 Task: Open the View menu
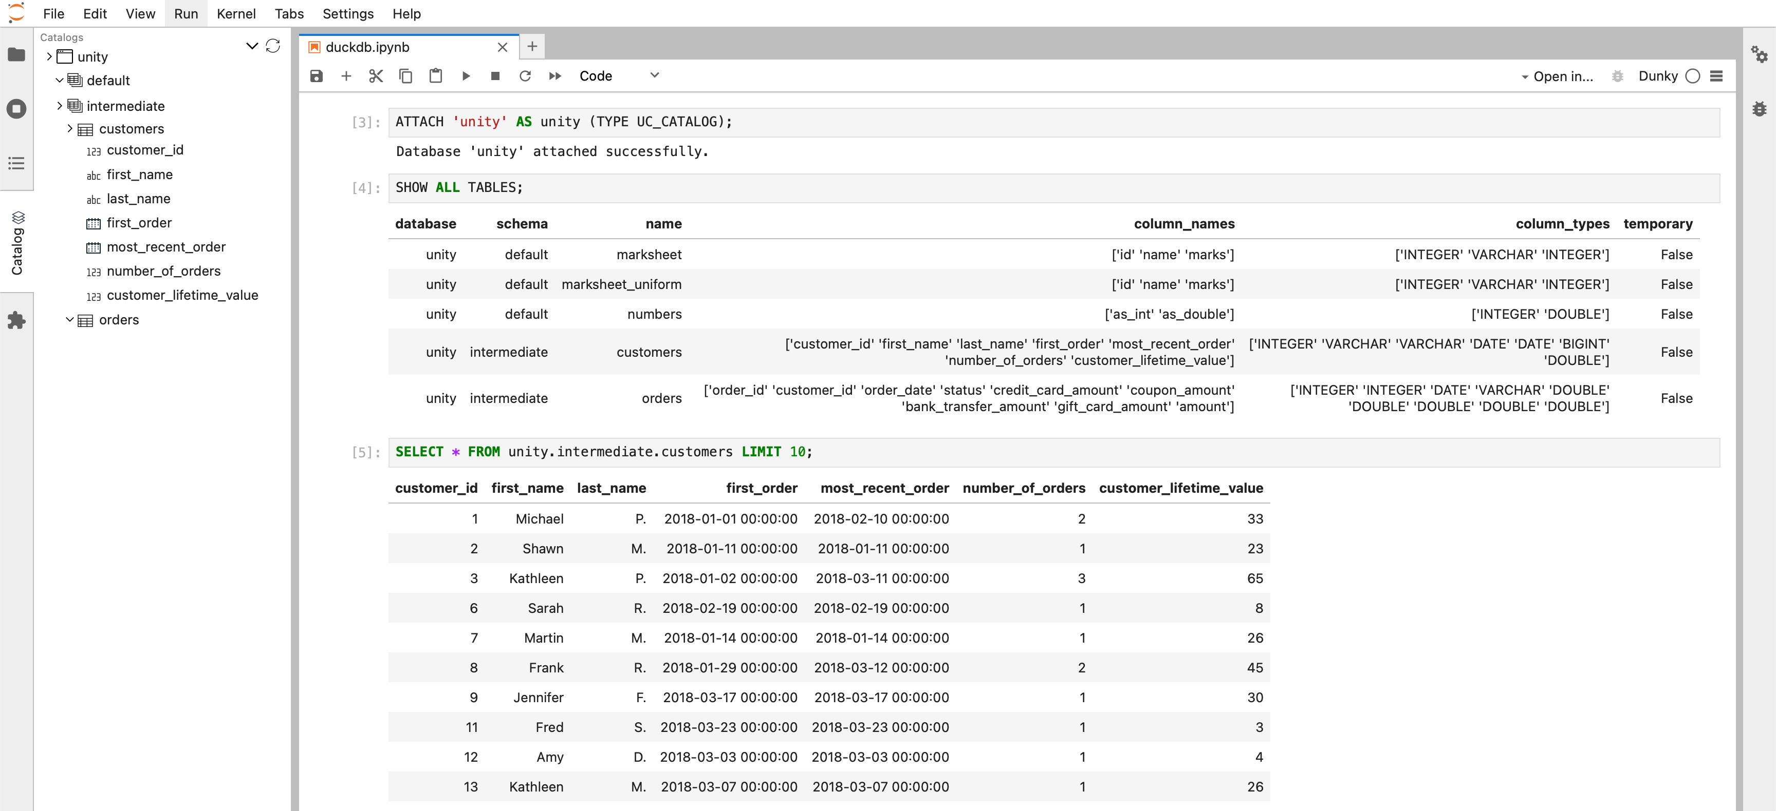tap(140, 14)
